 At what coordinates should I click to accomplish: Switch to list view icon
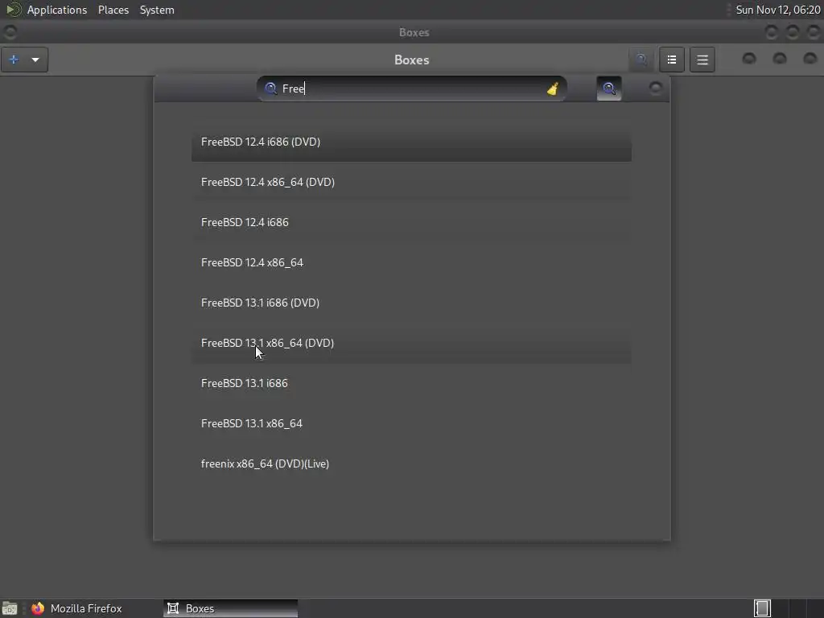(x=672, y=60)
